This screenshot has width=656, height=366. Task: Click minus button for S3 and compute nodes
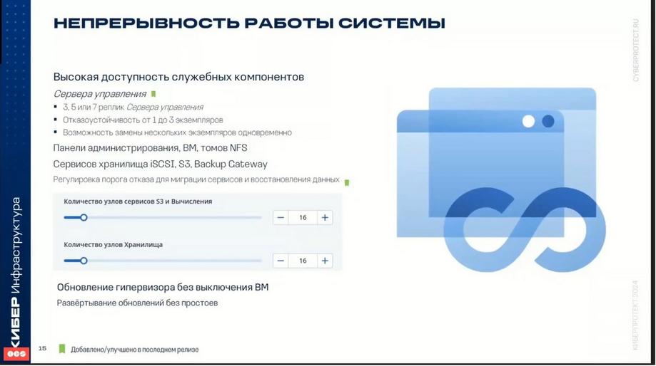click(x=281, y=217)
